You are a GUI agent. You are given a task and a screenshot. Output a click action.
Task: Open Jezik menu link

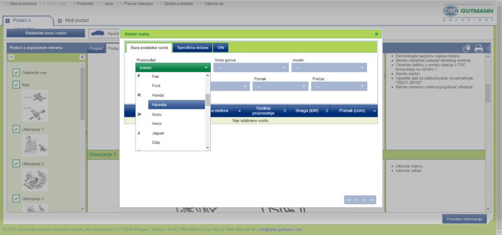109,4
